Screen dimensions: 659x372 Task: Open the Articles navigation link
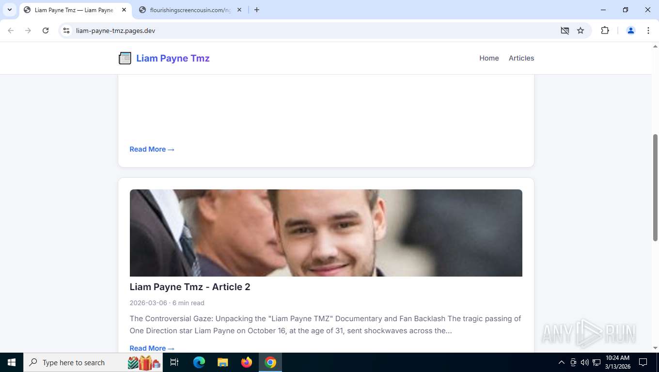[x=521, y=58]
